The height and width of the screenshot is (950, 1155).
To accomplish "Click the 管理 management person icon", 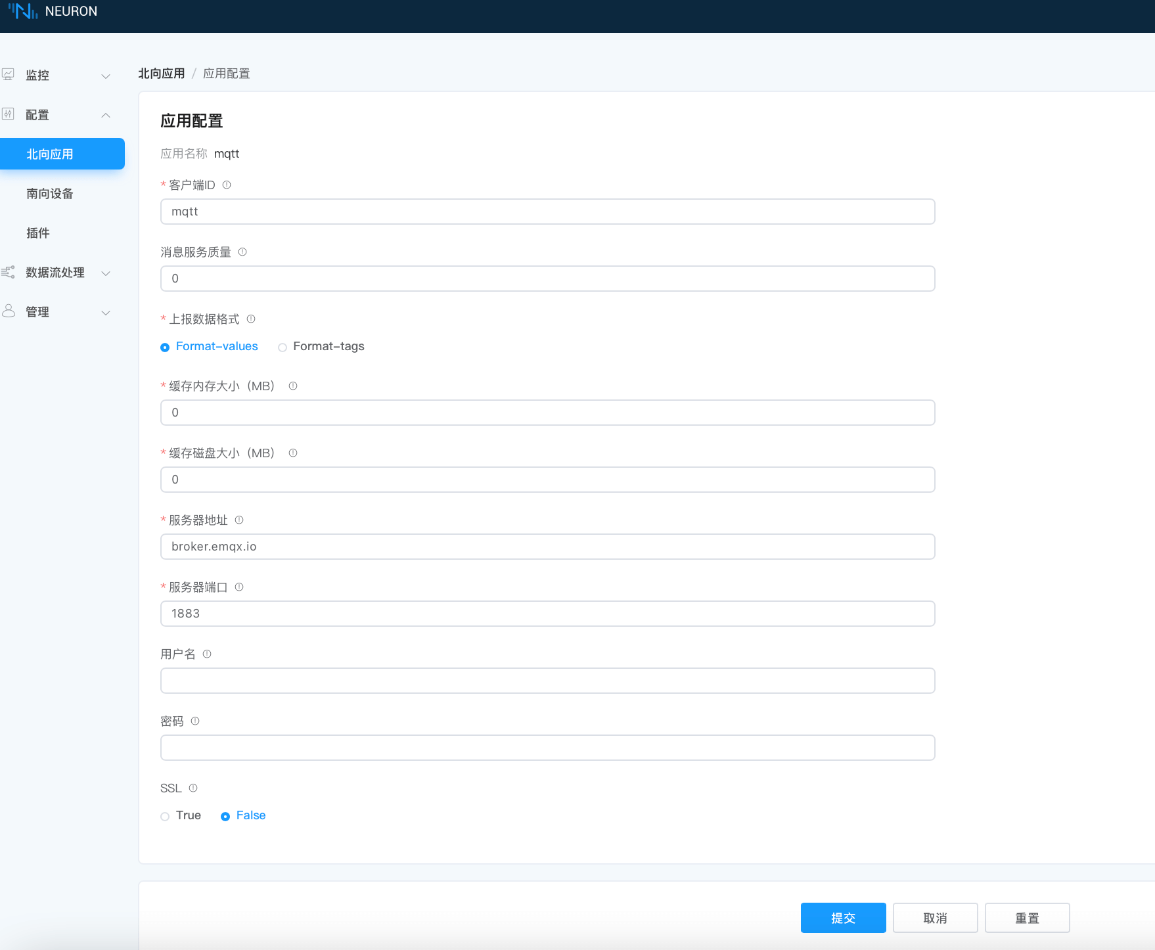I will (x=9, y=311).
